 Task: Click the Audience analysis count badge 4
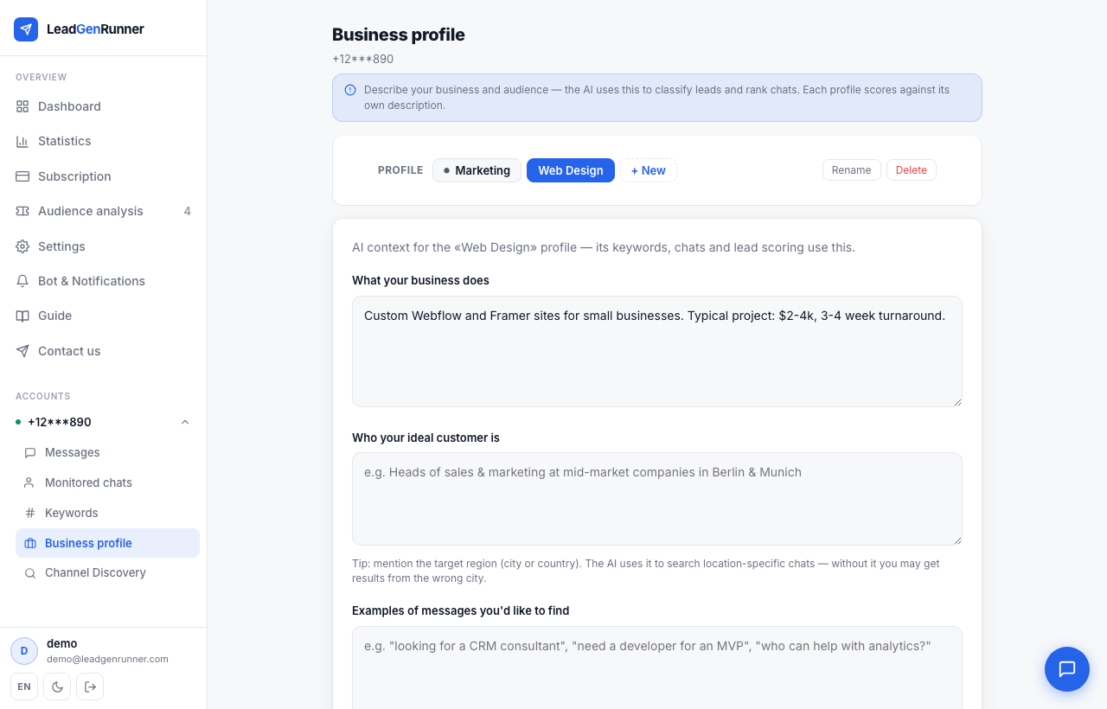pyautogui.click(x=188, y=211)
